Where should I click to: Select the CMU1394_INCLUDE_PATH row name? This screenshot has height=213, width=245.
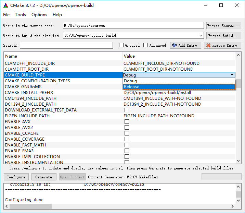31,98
